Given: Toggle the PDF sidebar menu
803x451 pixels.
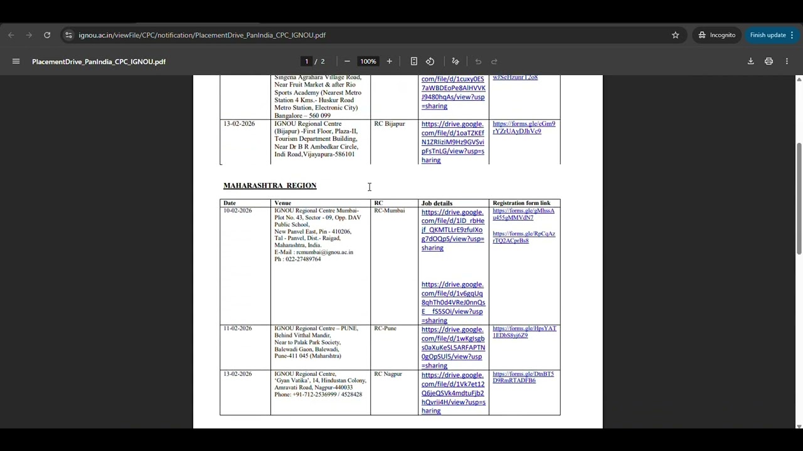Looking at the screenshot, I should 16,61.
